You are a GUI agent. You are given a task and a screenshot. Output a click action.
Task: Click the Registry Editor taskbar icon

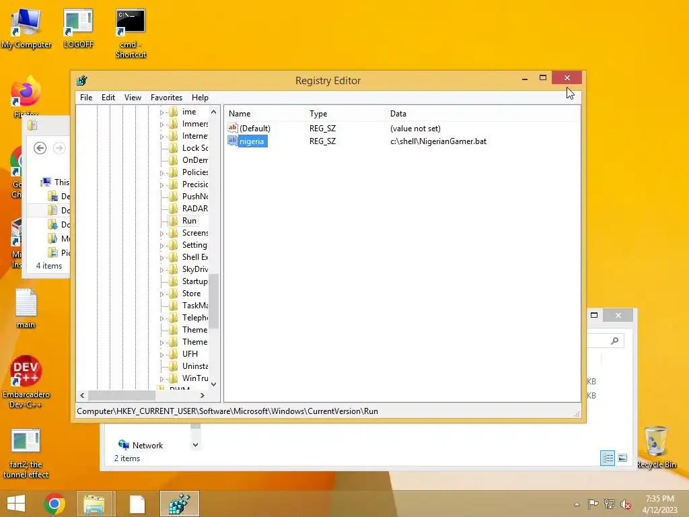(180, 504)
